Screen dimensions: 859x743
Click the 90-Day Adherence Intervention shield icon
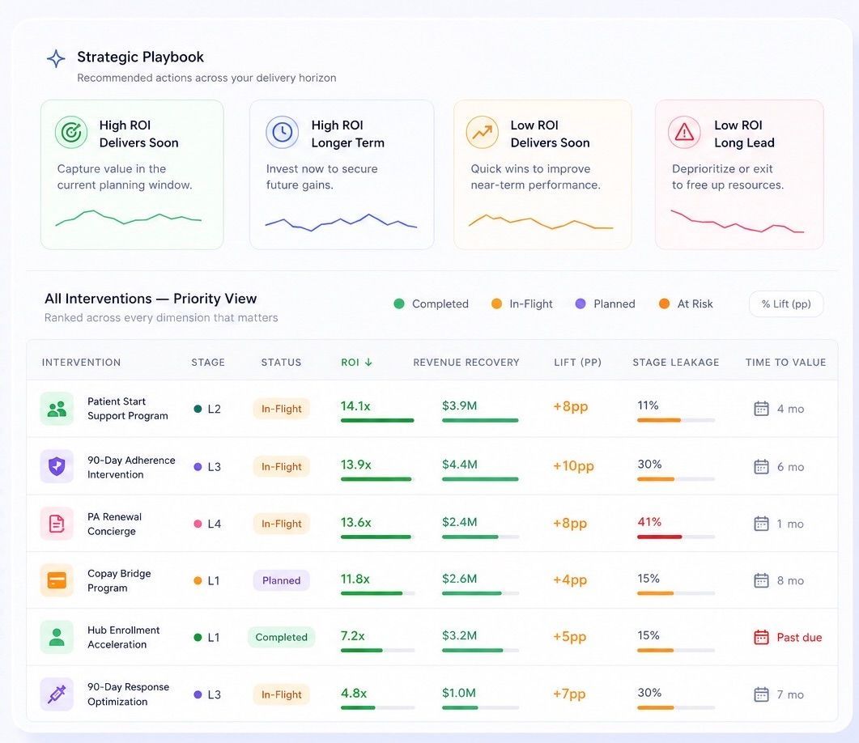(57, 466)
